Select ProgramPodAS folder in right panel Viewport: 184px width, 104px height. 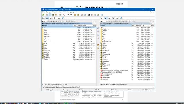coord(127,42)
